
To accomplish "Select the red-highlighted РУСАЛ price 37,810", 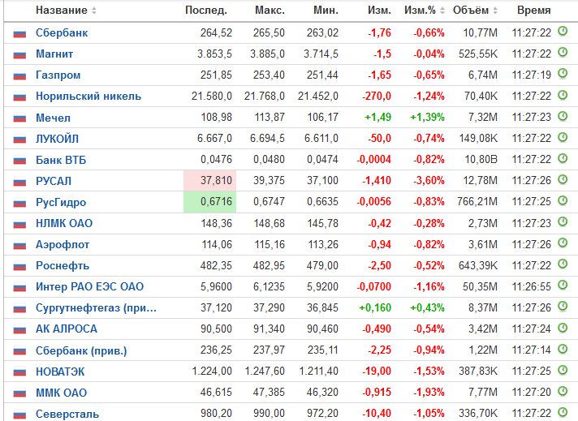I will click(216, 180).
